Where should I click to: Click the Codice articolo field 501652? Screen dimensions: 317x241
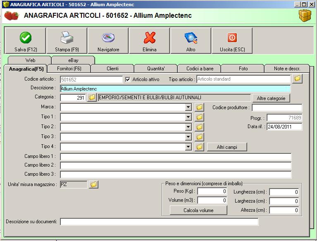91,79
